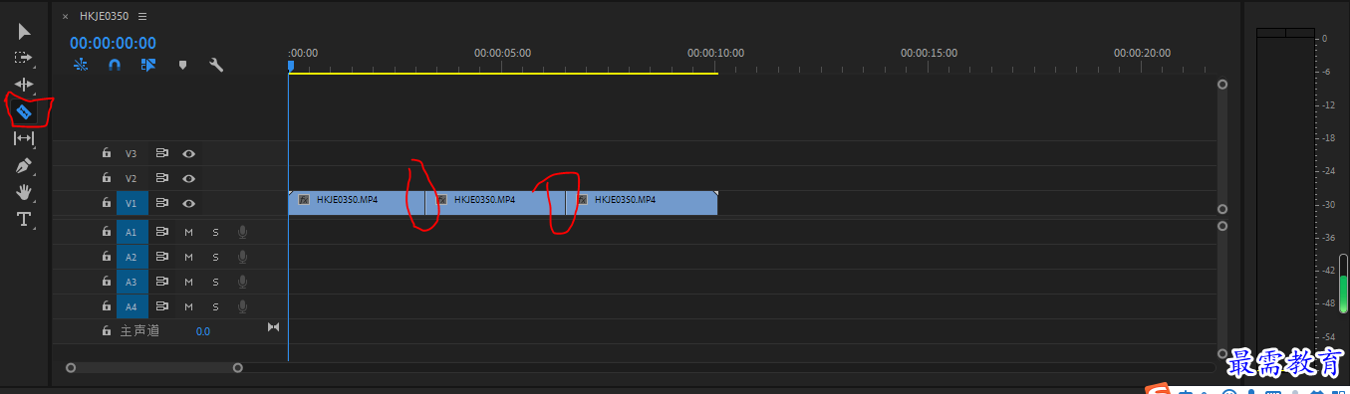
Task: Click ruler at 00:00:05:00
Action: [x=502, y=53]
